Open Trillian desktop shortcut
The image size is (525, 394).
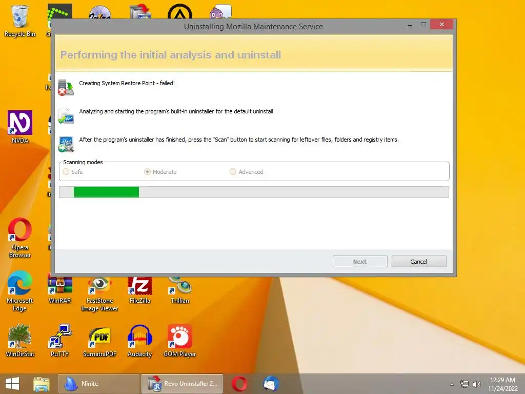pyautogui.click(x=180, y=290)
